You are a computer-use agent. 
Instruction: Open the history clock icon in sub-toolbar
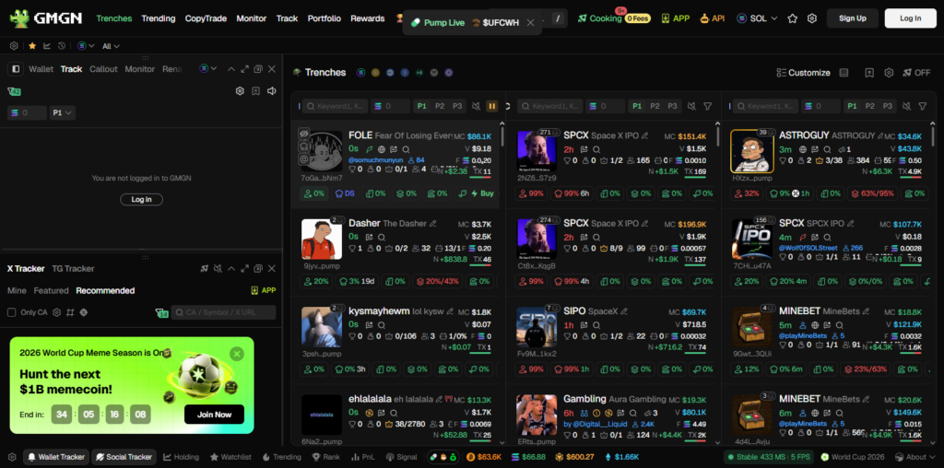(62, 46)
